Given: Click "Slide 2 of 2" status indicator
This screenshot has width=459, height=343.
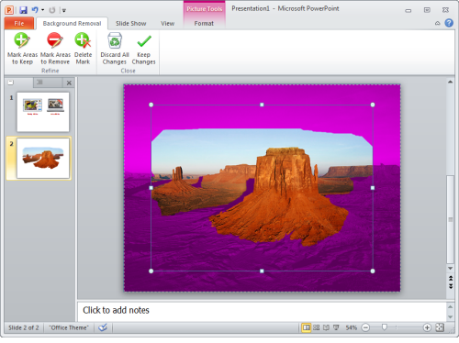Looking at the screenshot, I should tap(24, 327).
